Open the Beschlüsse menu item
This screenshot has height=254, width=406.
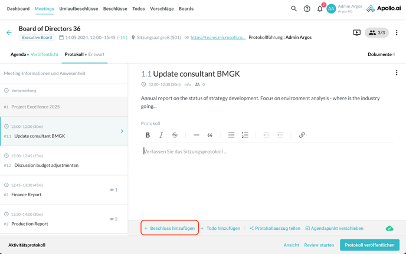115,9
